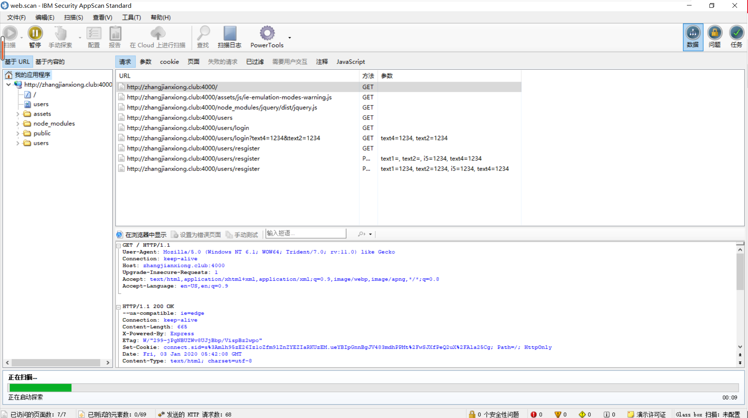Click 在浏览器中显示 browser icon
This screenshot has width=748, height=418.
point(119,235)
